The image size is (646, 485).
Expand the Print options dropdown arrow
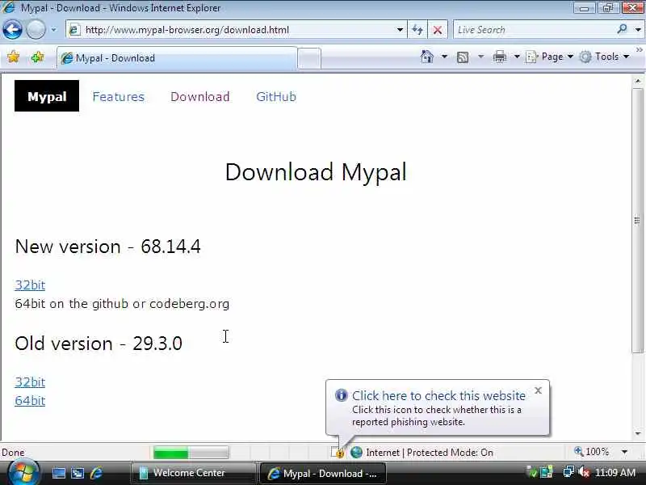click(517, 57)
